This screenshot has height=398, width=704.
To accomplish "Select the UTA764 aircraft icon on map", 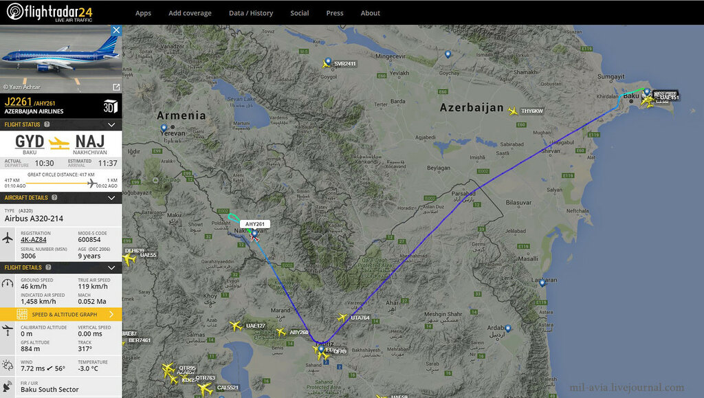I will (342, 318).
